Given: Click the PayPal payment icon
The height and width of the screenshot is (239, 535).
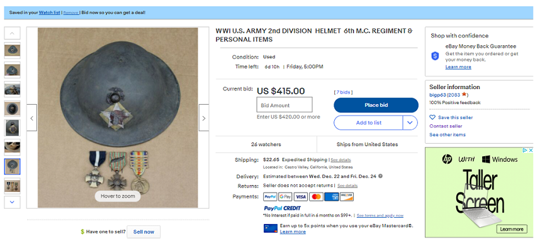Looking at the screenshot, I should point(270,196).
